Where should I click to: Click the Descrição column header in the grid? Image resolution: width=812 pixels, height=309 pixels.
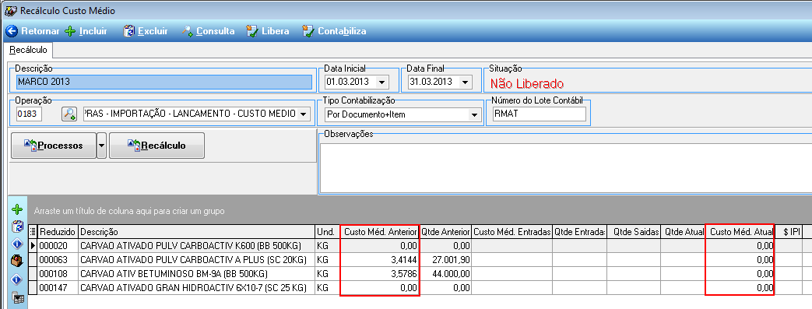click(x=197, y=232)
